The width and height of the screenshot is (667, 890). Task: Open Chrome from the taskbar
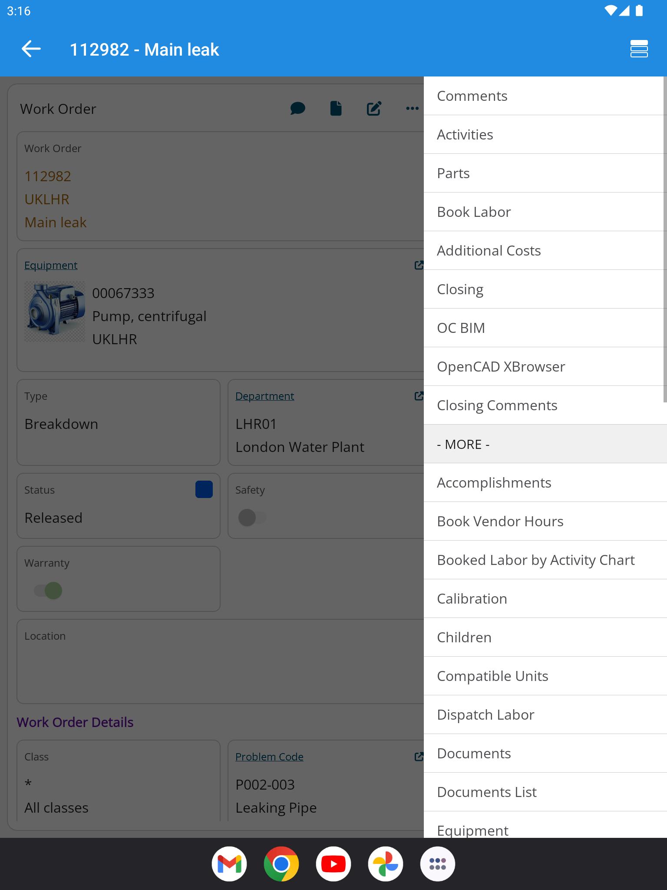281,864
